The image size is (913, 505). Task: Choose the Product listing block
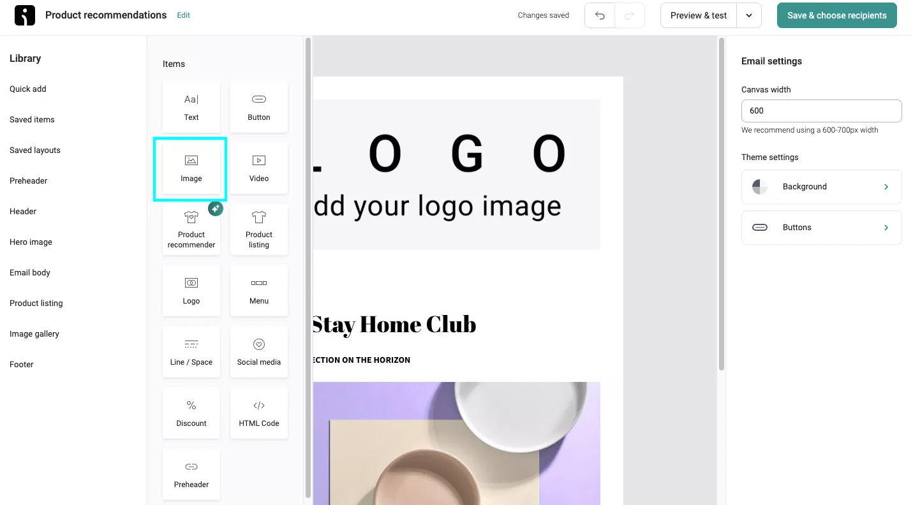coord(258,230)
